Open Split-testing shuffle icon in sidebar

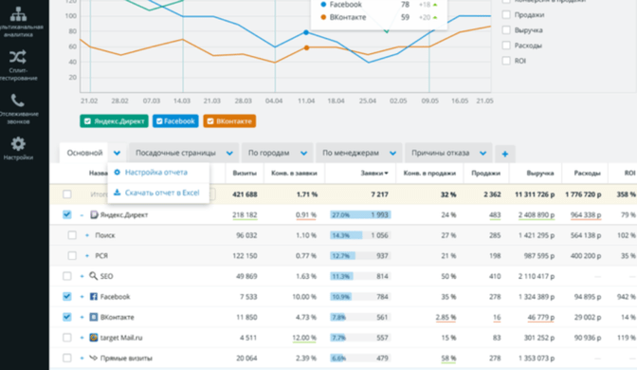[18, 57]
